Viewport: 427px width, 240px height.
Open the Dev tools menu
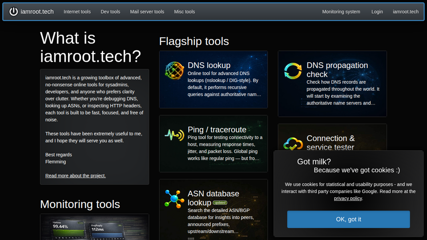click(110, 12)
